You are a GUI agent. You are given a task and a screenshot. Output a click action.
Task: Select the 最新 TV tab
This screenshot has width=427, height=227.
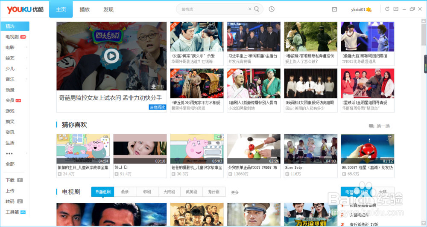[x=125, y=192]
